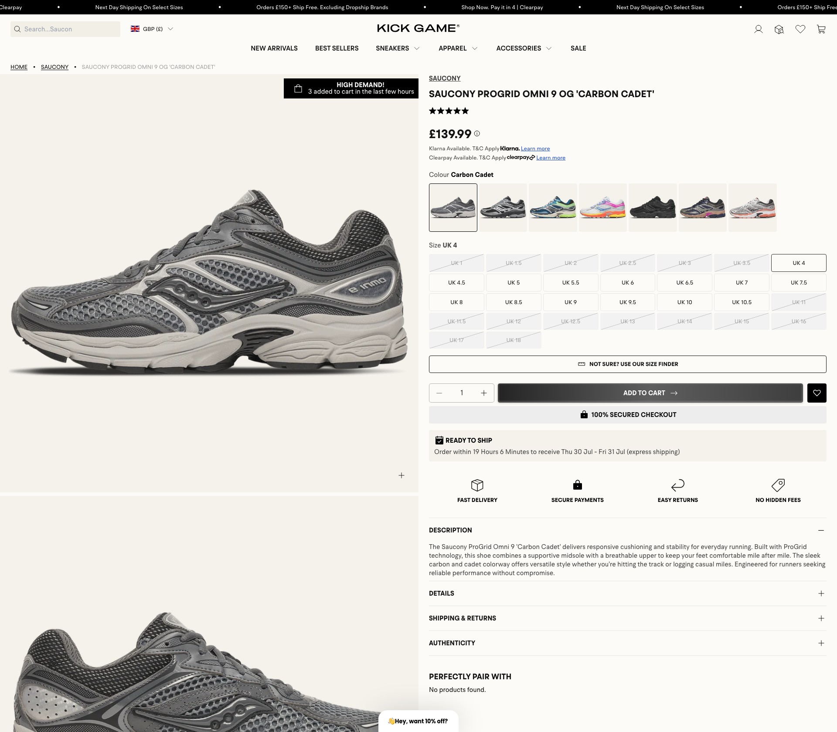Click the Easy Returns arrow icon
Screen dimensions: 837x732
[x=678, y=485]
